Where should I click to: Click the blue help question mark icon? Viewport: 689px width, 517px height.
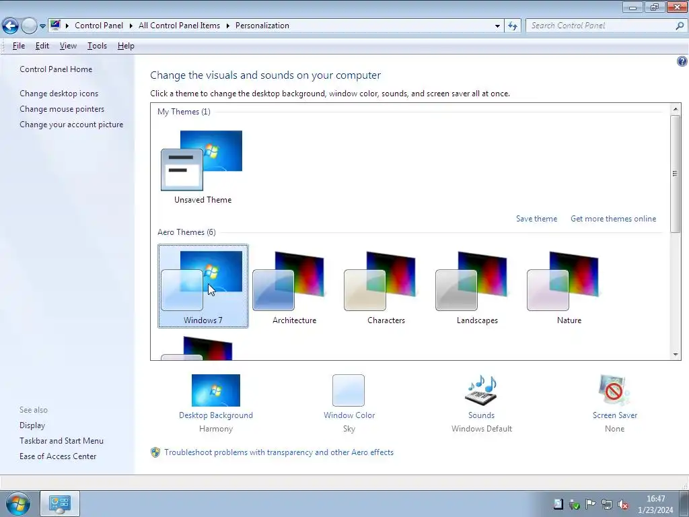(x=682, y=61)
